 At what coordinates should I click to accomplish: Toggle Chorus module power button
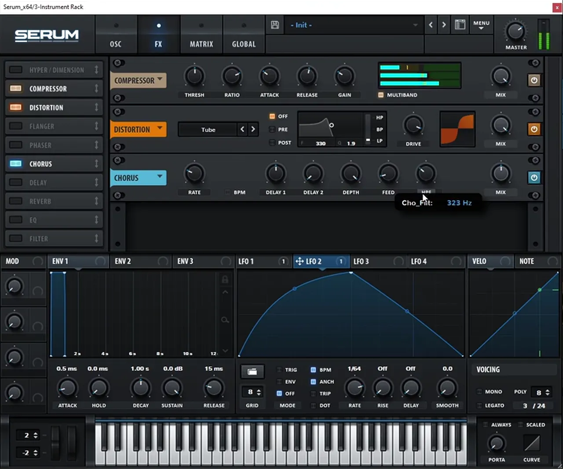(x=534, y=178)
